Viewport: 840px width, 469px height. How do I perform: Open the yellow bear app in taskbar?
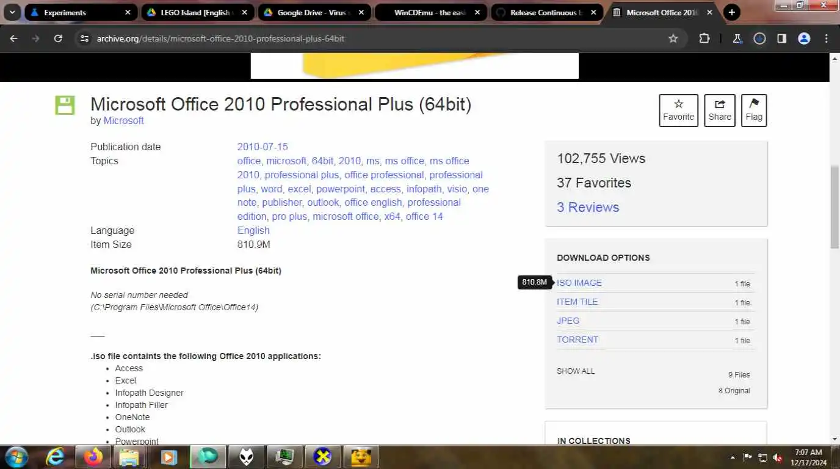pos(361,457)
